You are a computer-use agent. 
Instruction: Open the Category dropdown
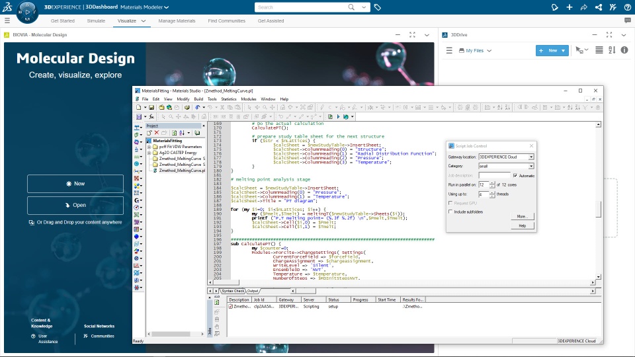531,167
